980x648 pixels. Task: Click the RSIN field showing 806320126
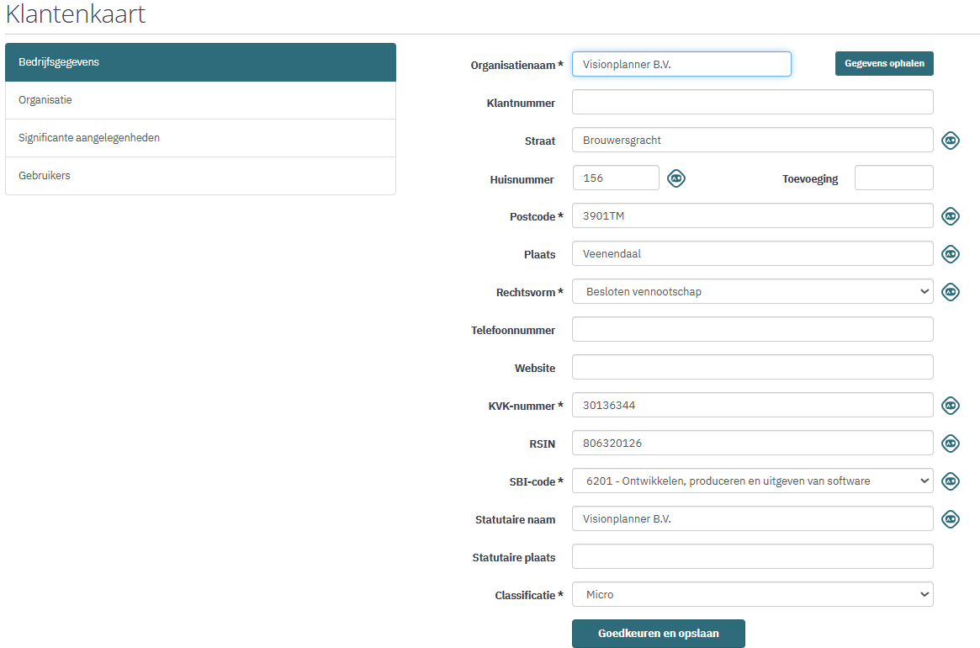point(753,443)
